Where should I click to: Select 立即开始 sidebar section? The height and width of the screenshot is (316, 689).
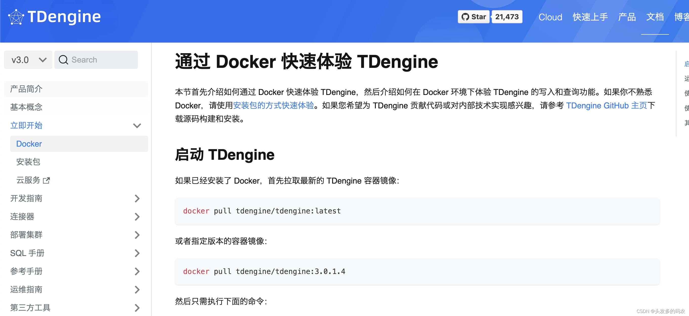tap(26, 125)
